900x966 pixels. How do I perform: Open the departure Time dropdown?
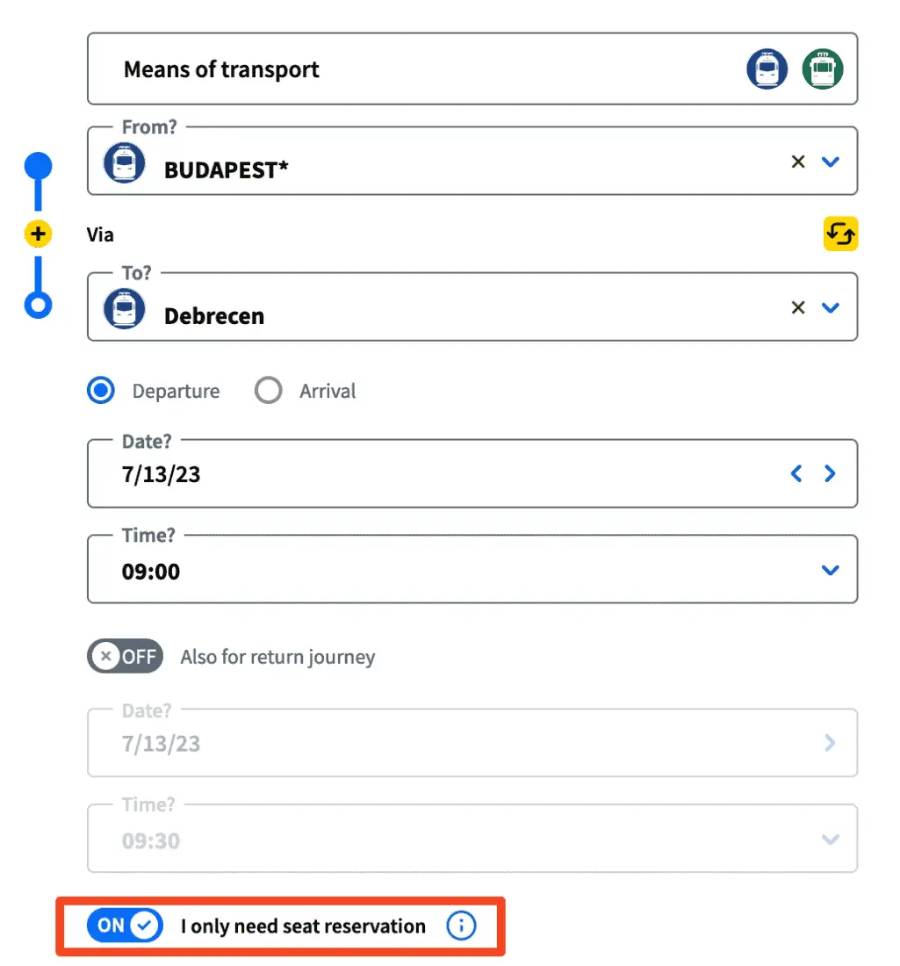point(830,571)
